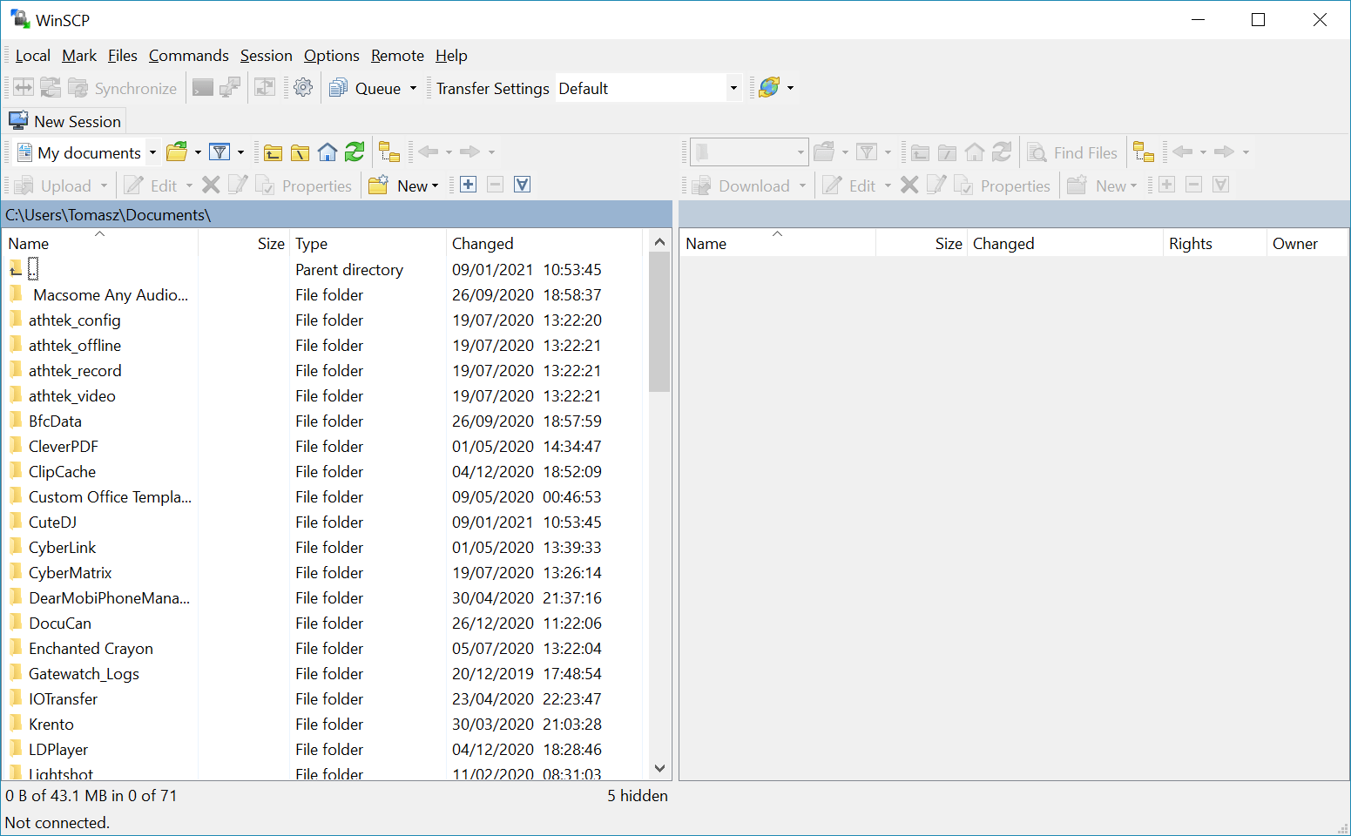
Task: Open the Remote menu
Action: (x=397, y=56)
